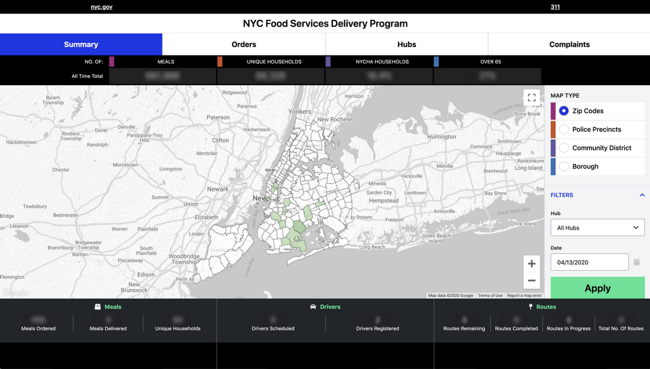
Task: Click the Meals box icon in footer
Action: [97, 307]
